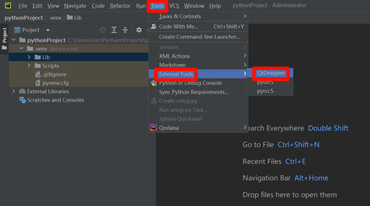Click the Code With Me person icon
Screen dimensions: 370x206
tap(154, 26)
